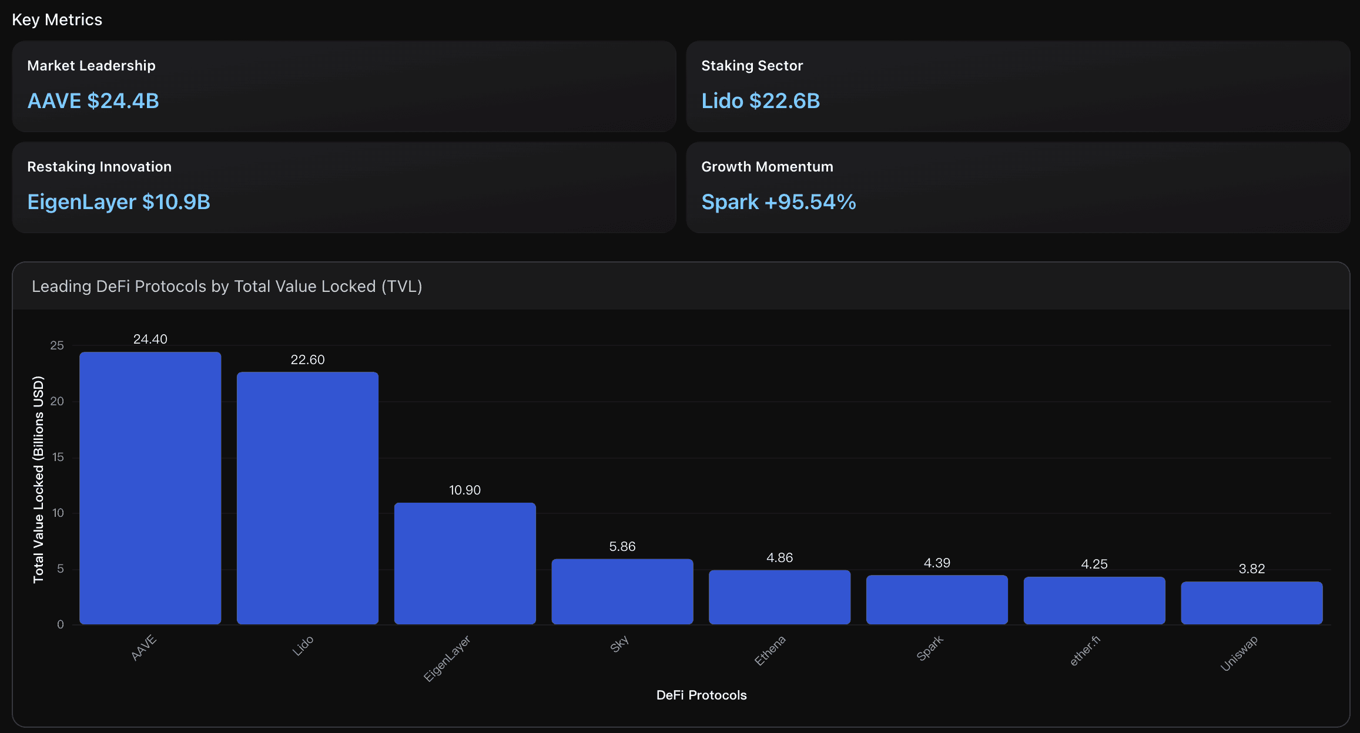Click the y-axis tick 0
The image size is (1360, 733).
[61, 625]
